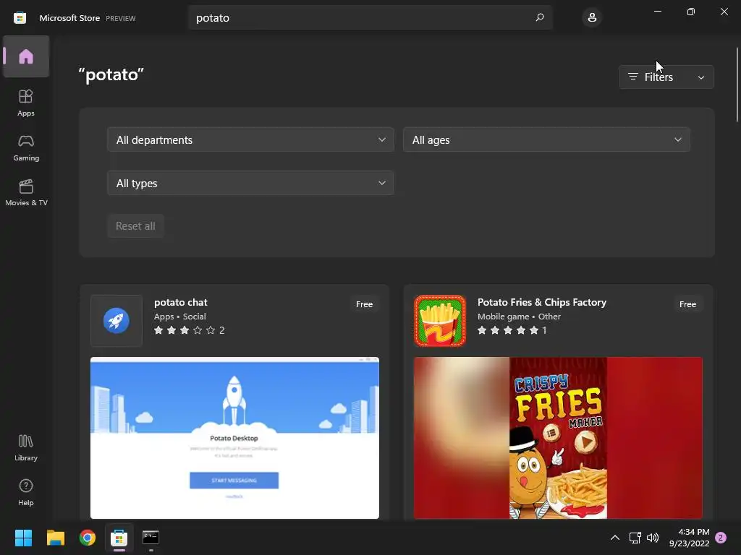741x555 pixels.
Task: Click the Mobile game • Other text
Action: pos(519,317)
